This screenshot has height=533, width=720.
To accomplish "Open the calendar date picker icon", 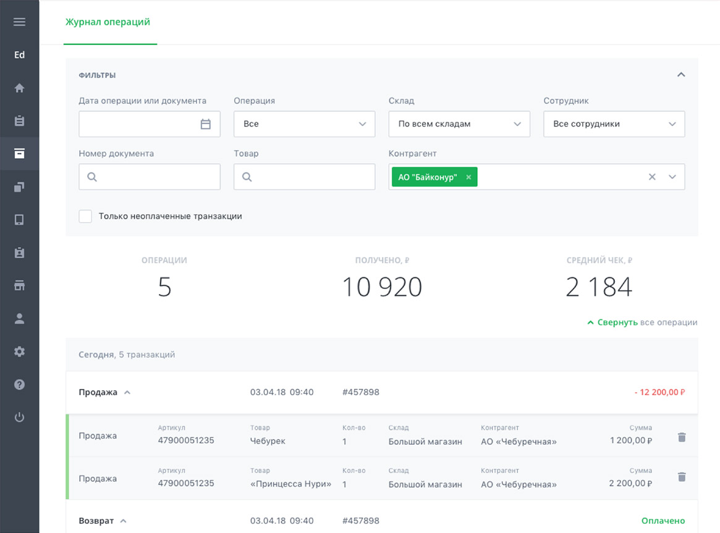I will (206, 124).
